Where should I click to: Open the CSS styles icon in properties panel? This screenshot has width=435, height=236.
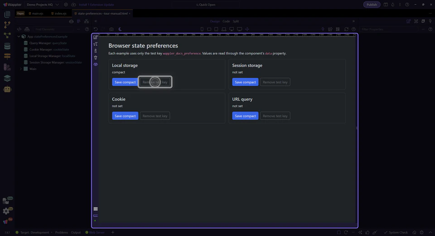tap(423, 21)
